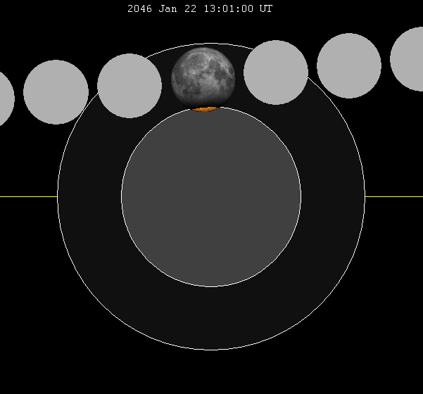Click the dark penumbra ring left of umbra
This screenshot has width=423, height=394.
(x=89, y=197)
